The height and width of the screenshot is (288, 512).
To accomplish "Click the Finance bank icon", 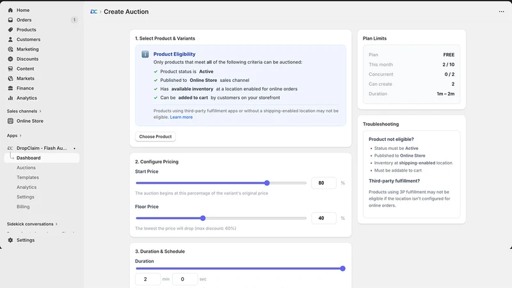I will (x=10, y=88).
